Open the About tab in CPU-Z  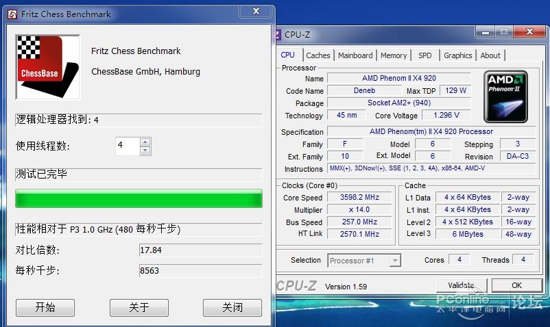(490, 55)
